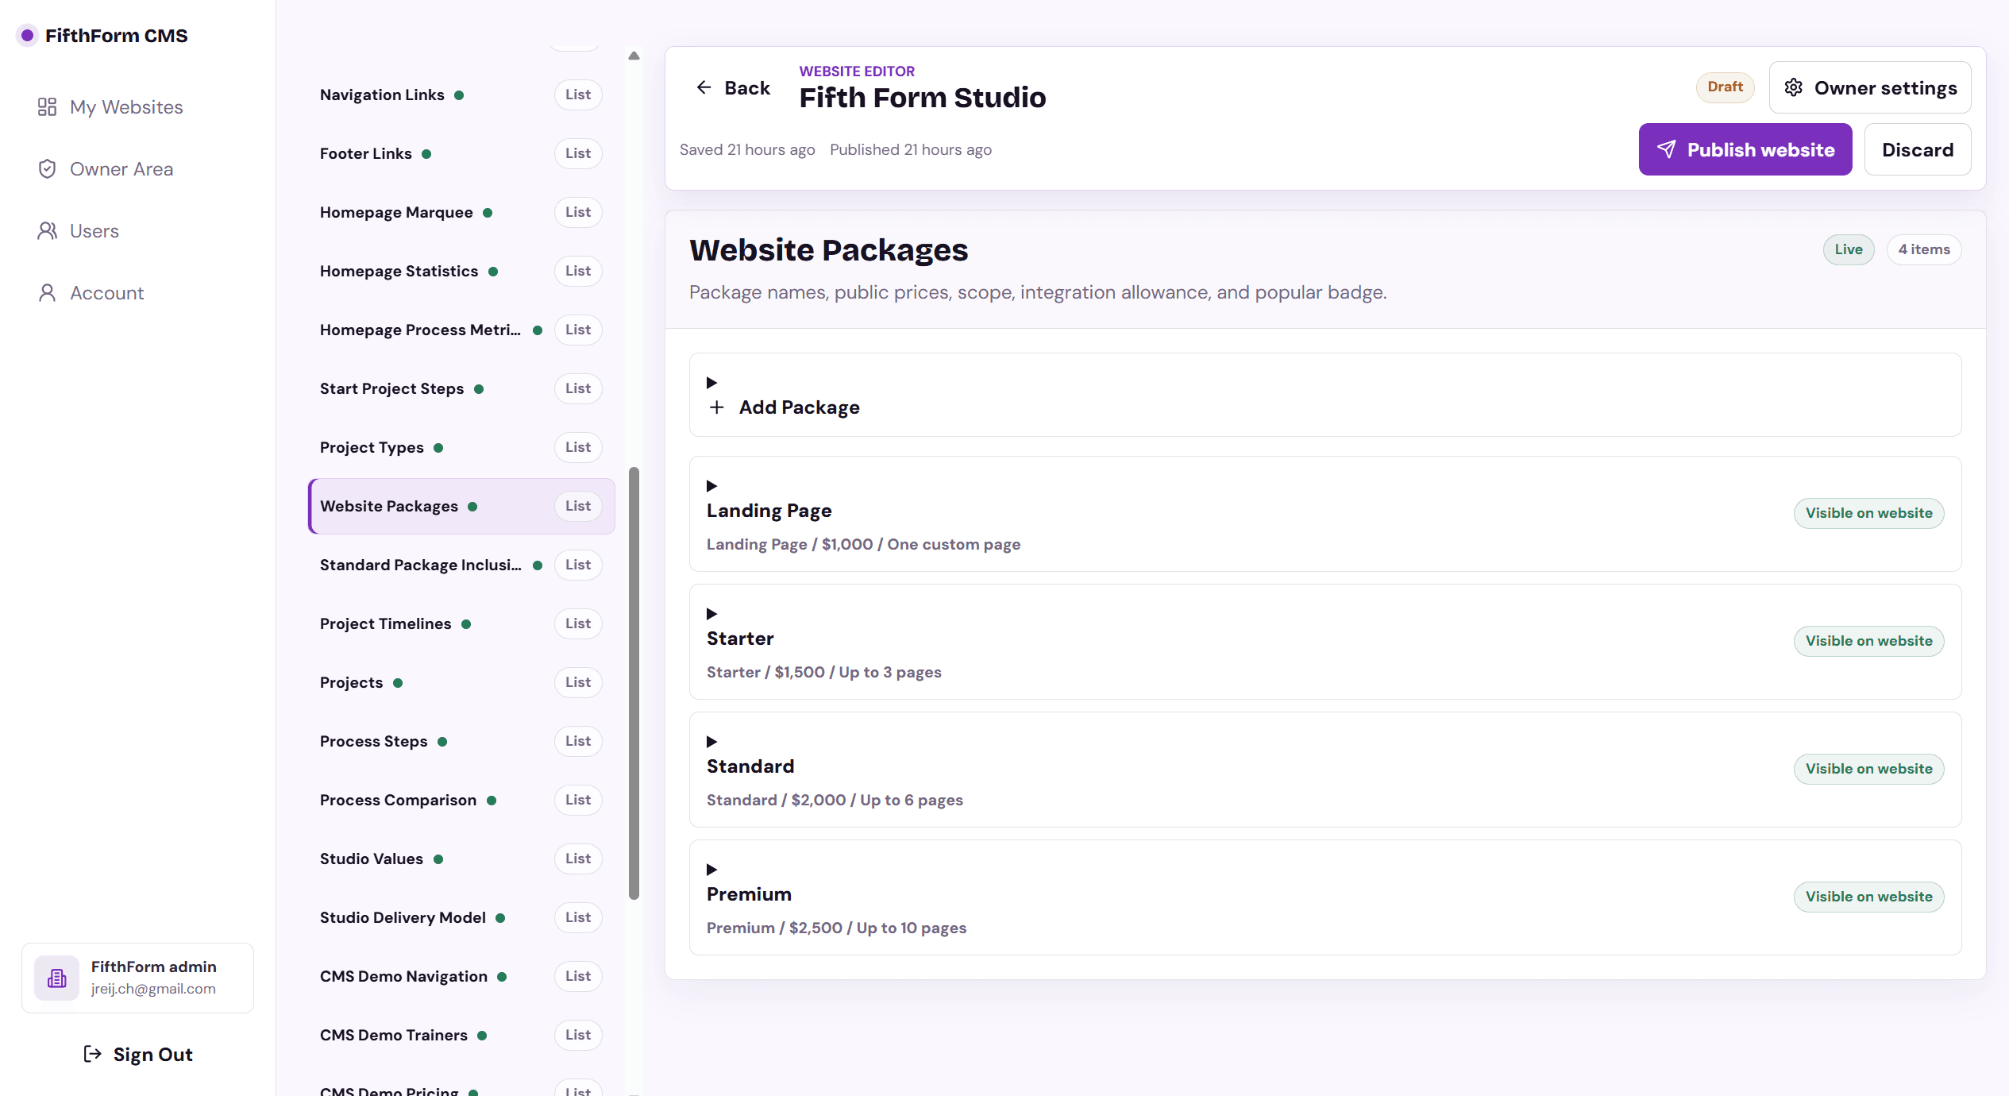Open the Standard Package Inclusions section
Screen dimensions: 2009x1096
pyautogui.click(x=461, y=565)
